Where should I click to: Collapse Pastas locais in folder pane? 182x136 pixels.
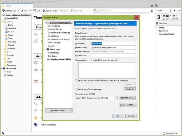click(2, 68)
